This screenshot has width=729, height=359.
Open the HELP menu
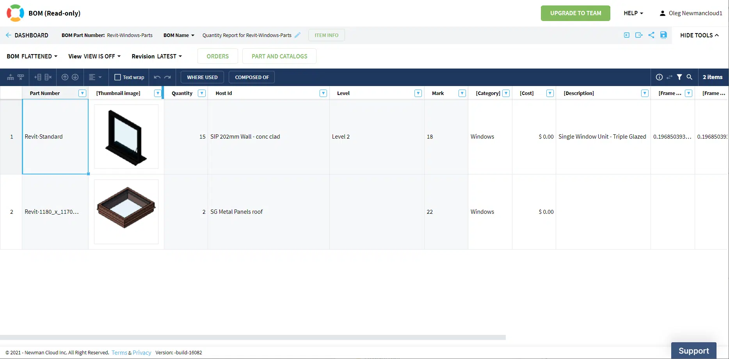(633, 13)
